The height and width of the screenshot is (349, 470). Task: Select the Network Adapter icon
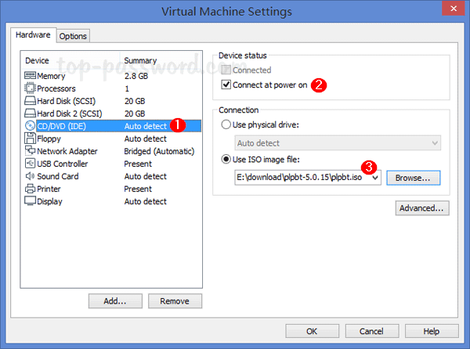coord(30,151)
